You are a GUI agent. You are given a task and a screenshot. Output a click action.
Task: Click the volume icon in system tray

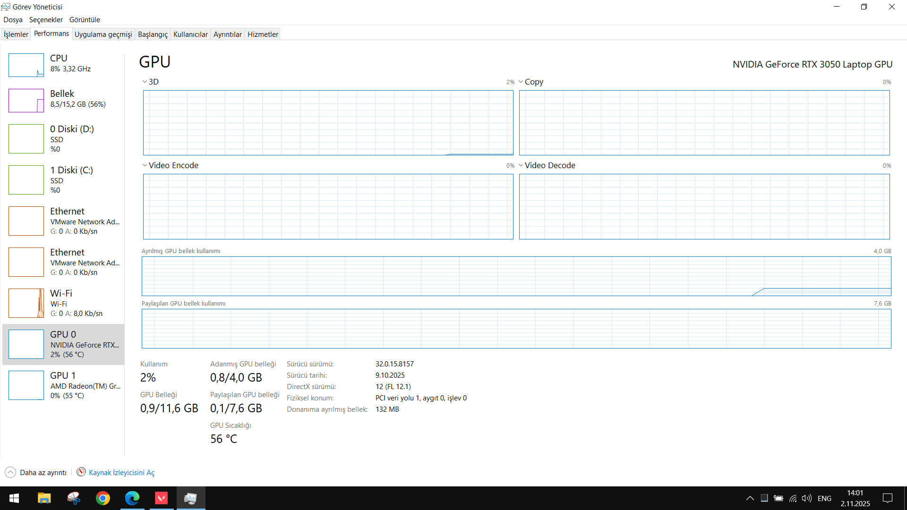[x=806, y=498]
